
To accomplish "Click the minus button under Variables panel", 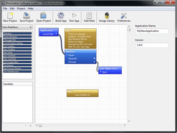I will click(x=26, y=125).
